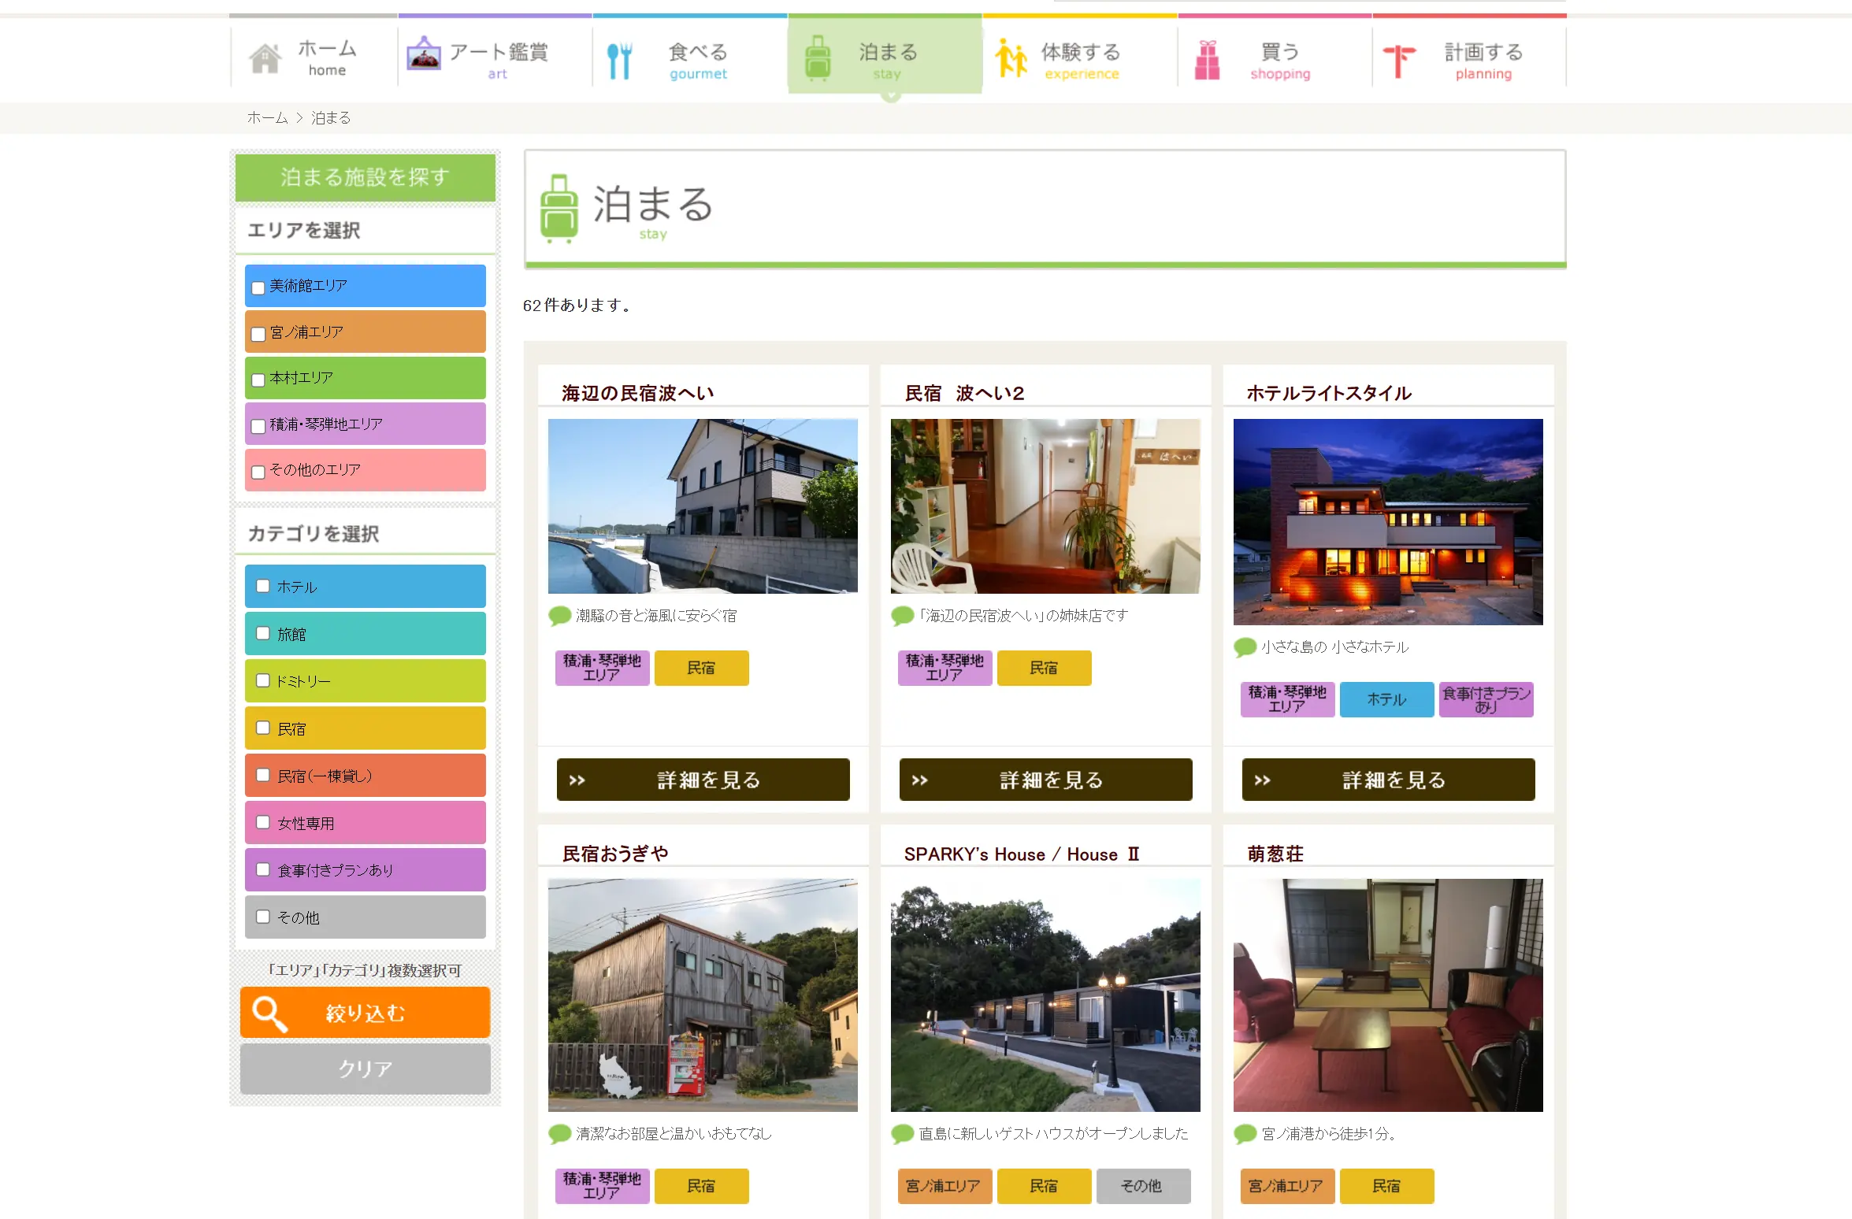The height and width of the screenshot is (1219, 1852).
Task: Select the 民宿 category checkbox
Action: click(x=263, y=728)
